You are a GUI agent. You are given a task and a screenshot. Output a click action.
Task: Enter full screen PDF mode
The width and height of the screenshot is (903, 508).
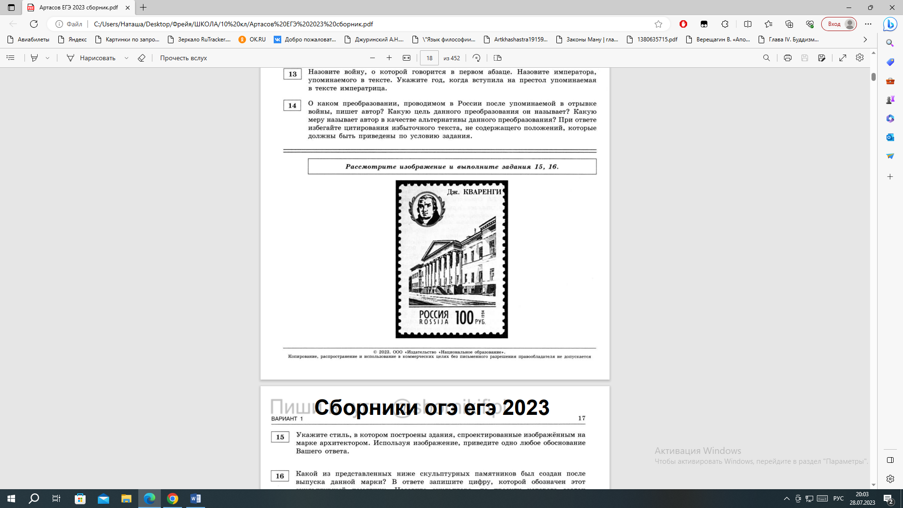click(x=843, y=58)
